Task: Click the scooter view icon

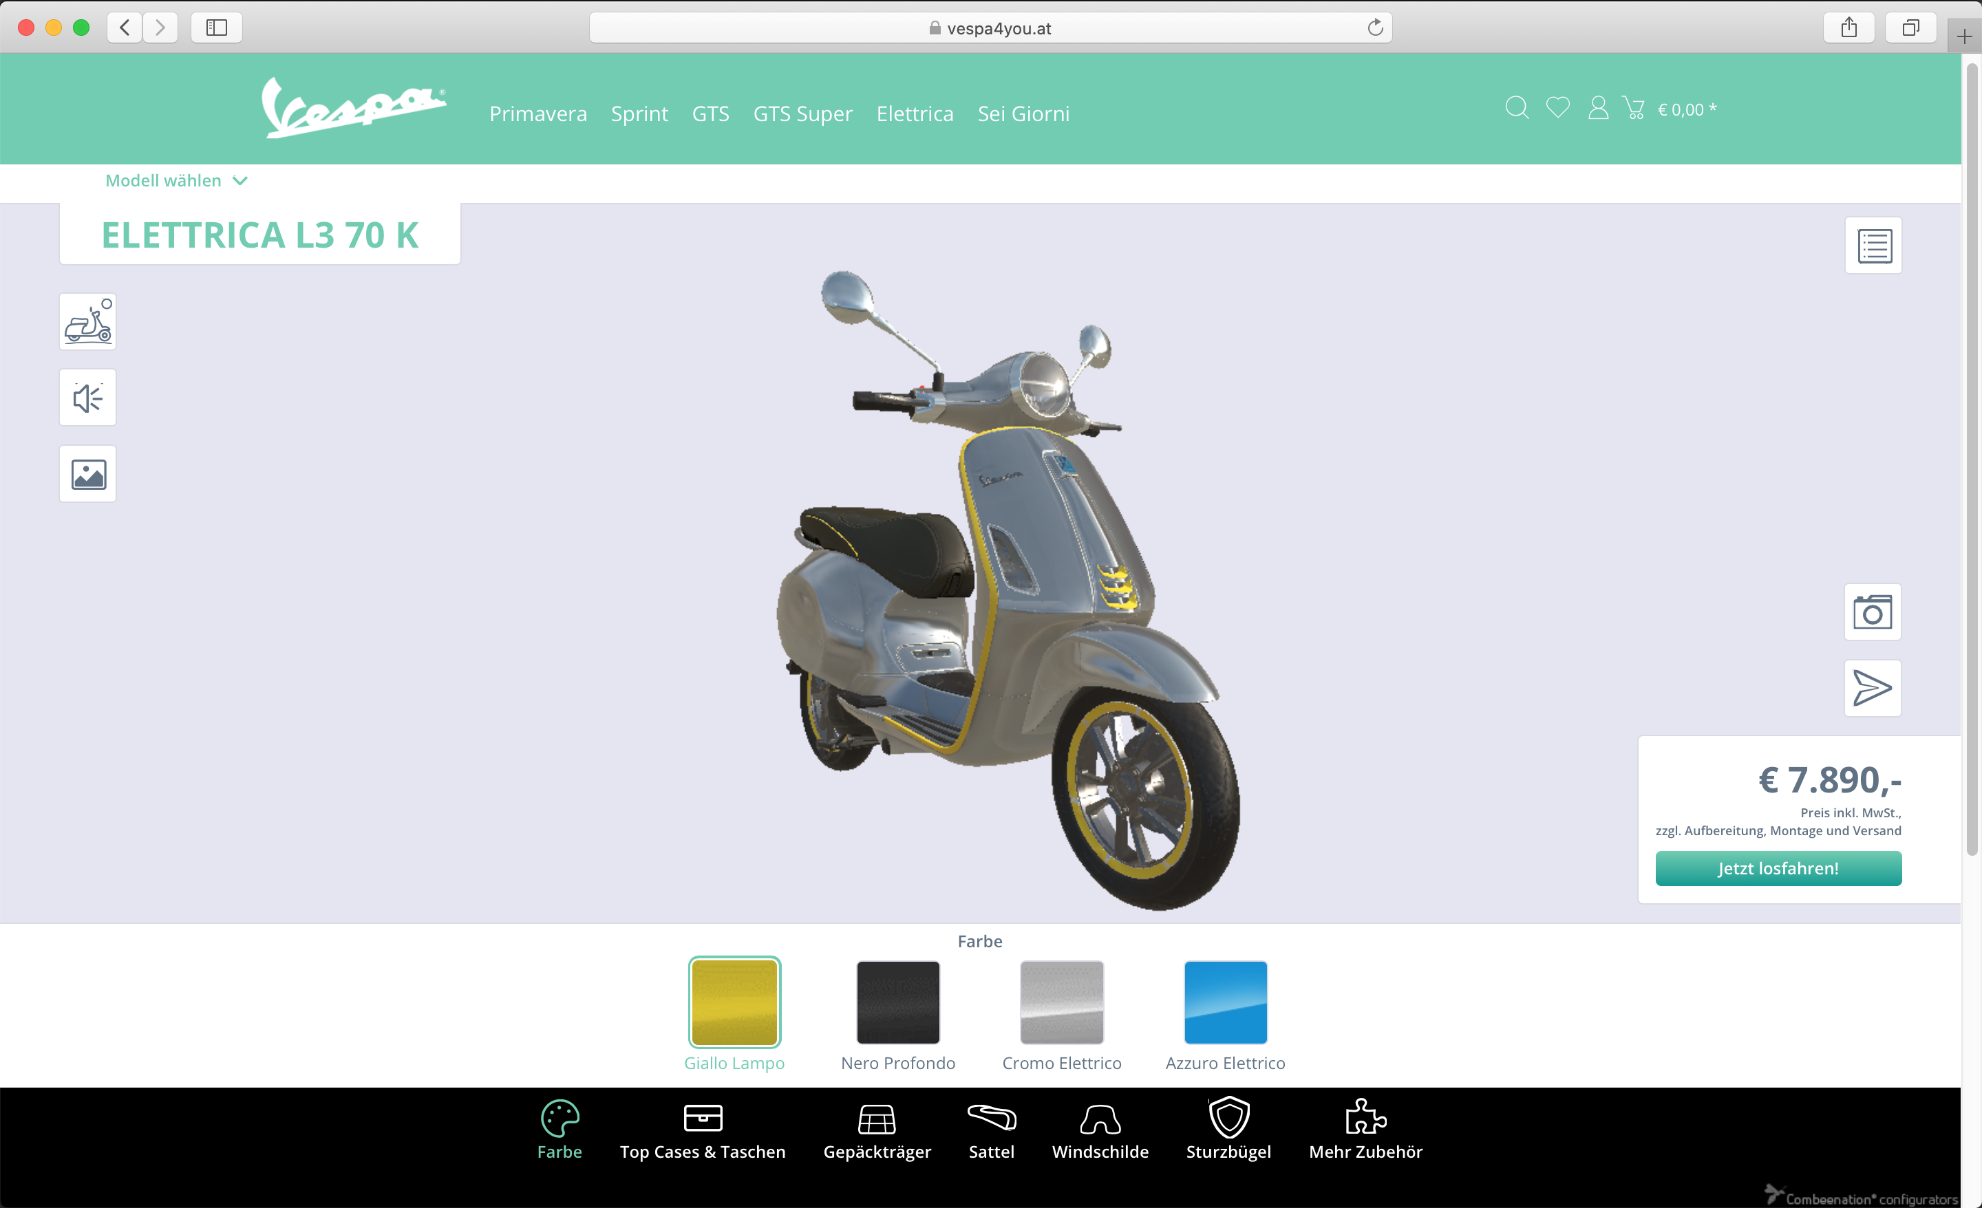Action: click(87, 322)
